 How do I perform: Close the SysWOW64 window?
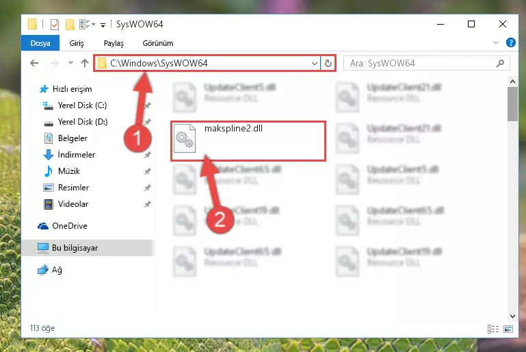[503, 24]
